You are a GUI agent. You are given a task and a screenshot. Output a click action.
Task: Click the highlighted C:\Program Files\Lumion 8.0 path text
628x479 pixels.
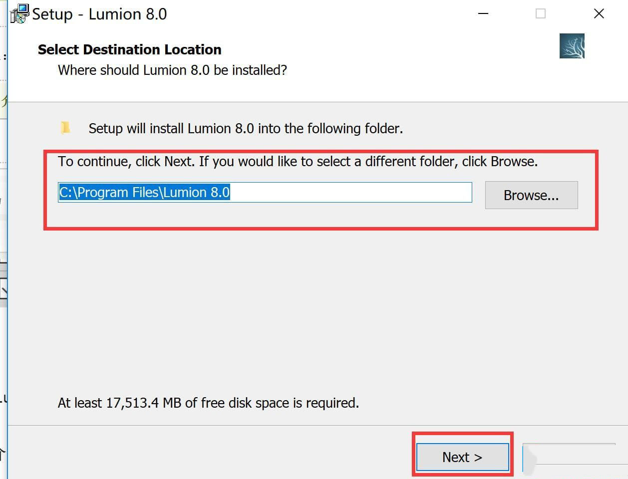[144, 192]
